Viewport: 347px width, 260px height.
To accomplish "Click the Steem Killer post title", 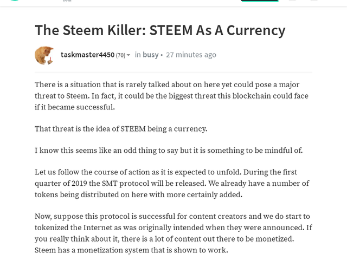I will [x=160, y=30].
